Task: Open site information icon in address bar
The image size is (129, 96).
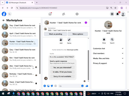Action: (x=17, y=8)
